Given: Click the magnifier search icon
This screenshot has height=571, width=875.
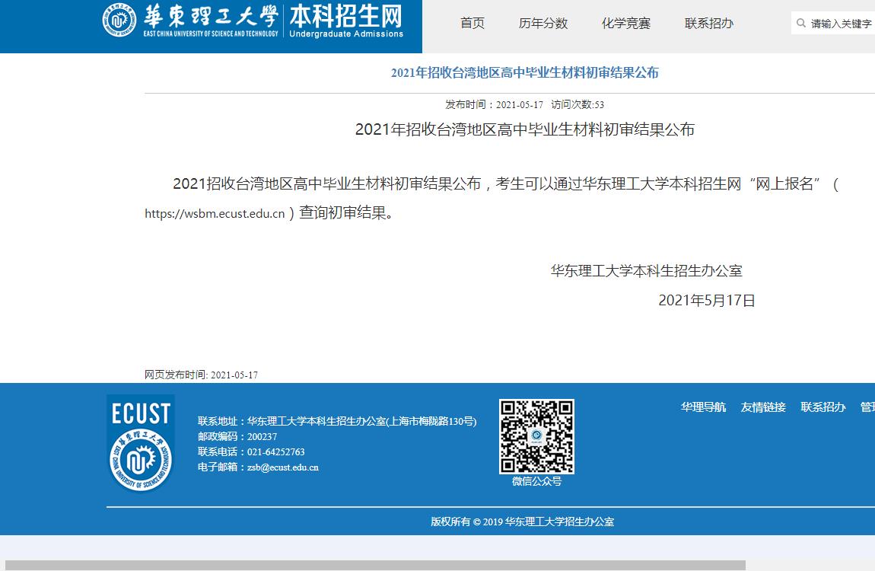Looking at the screenshot, I should (x=801, y=24).
